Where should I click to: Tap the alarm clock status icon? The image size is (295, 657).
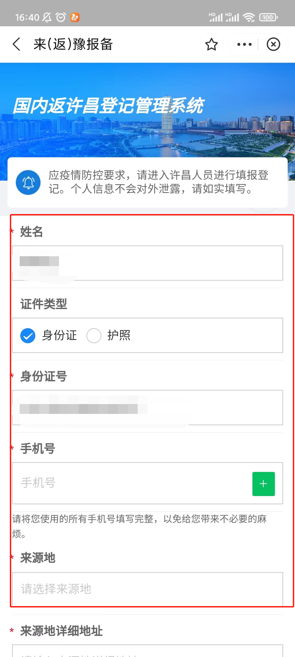click(x=61, y=17)
